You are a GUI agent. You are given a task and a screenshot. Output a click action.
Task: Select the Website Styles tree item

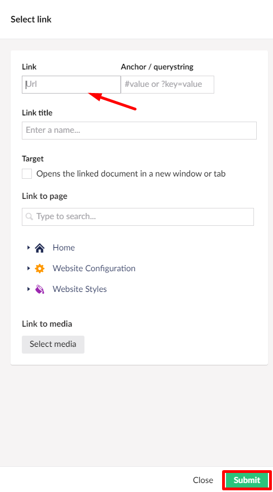(x=79, y=289)
